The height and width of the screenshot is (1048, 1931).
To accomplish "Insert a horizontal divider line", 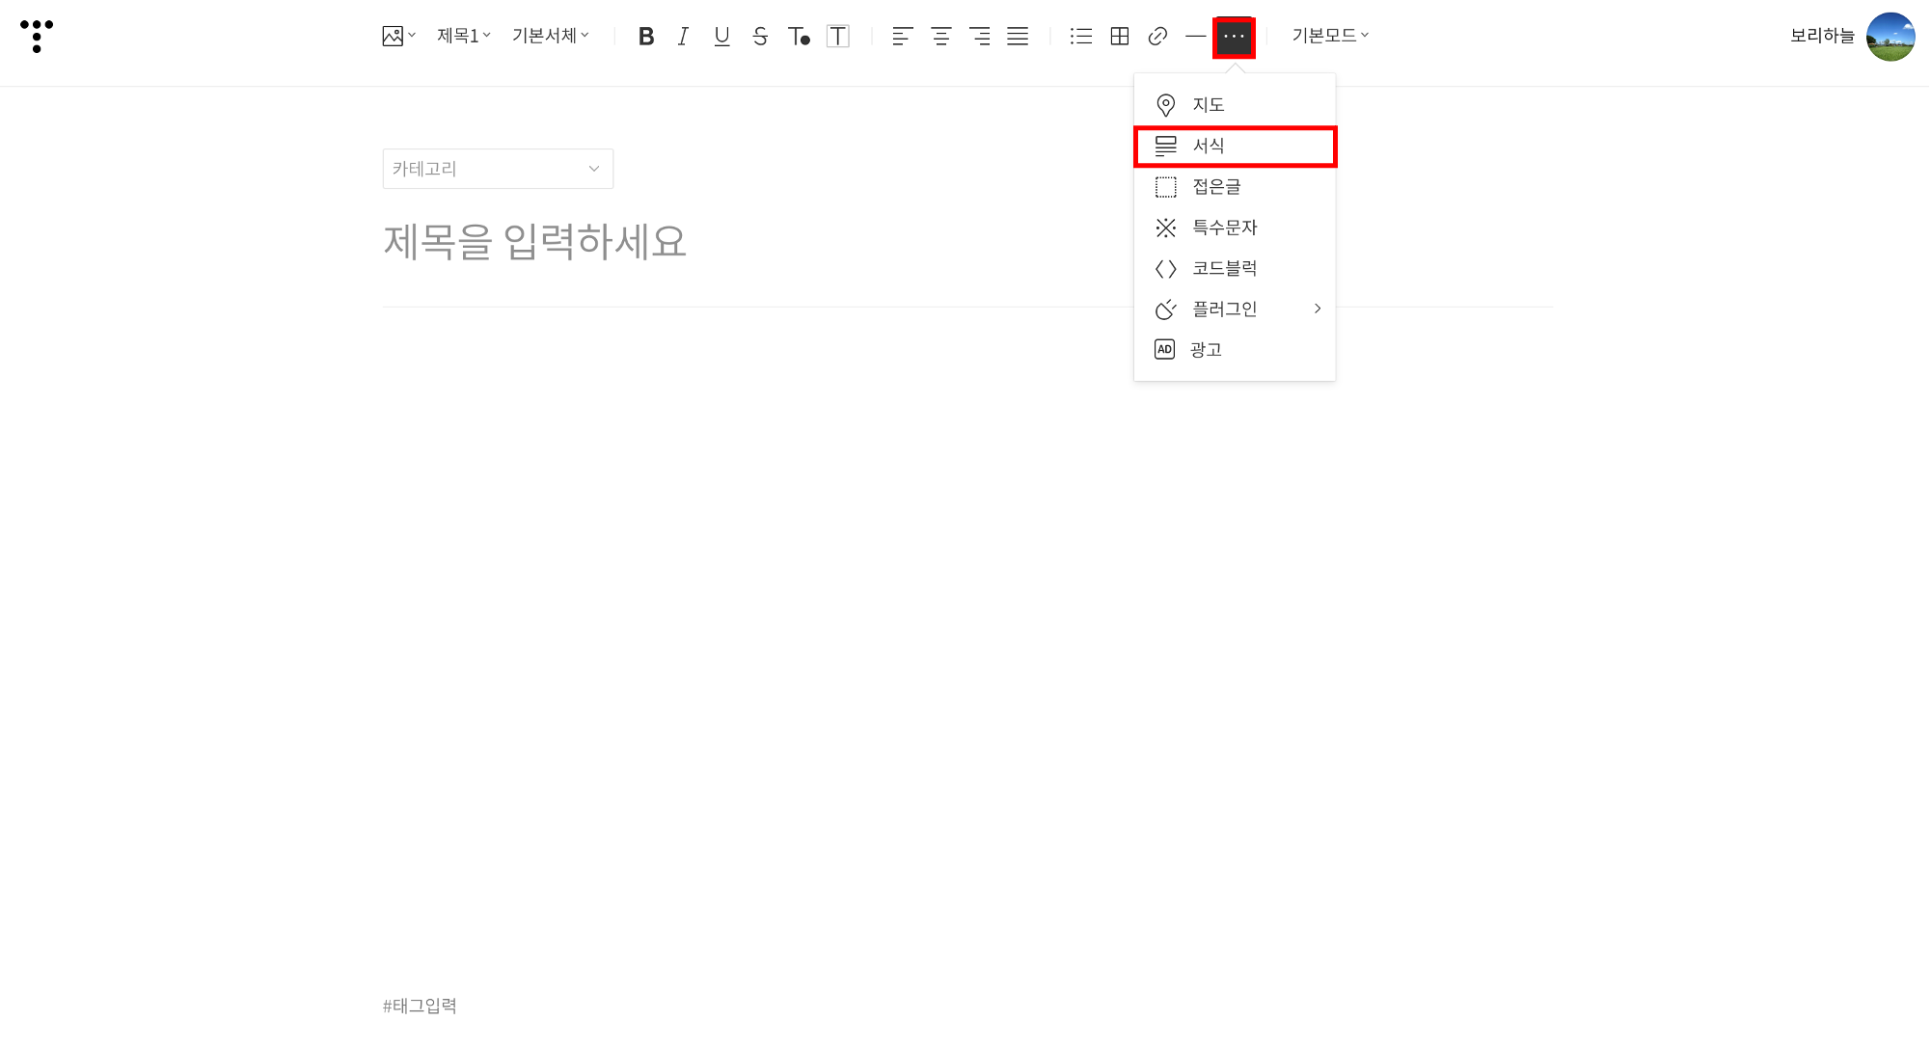I will (x=1195, y=37).
